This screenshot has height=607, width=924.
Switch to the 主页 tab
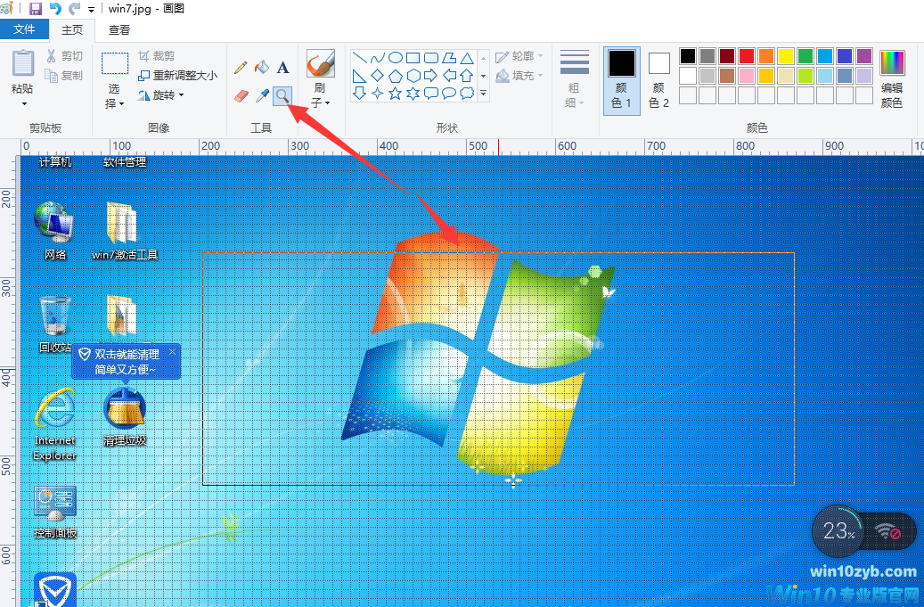pos(72,29)
